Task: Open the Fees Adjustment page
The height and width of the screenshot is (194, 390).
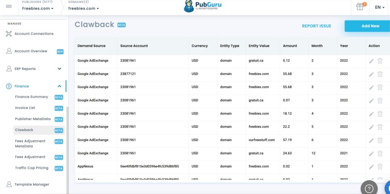Action: 30,157
